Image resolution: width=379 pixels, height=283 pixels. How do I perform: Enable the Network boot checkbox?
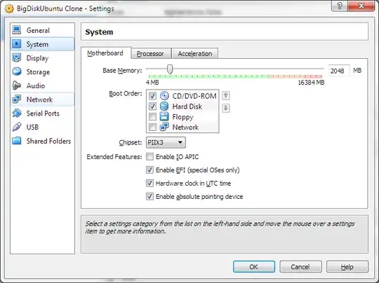152,127
